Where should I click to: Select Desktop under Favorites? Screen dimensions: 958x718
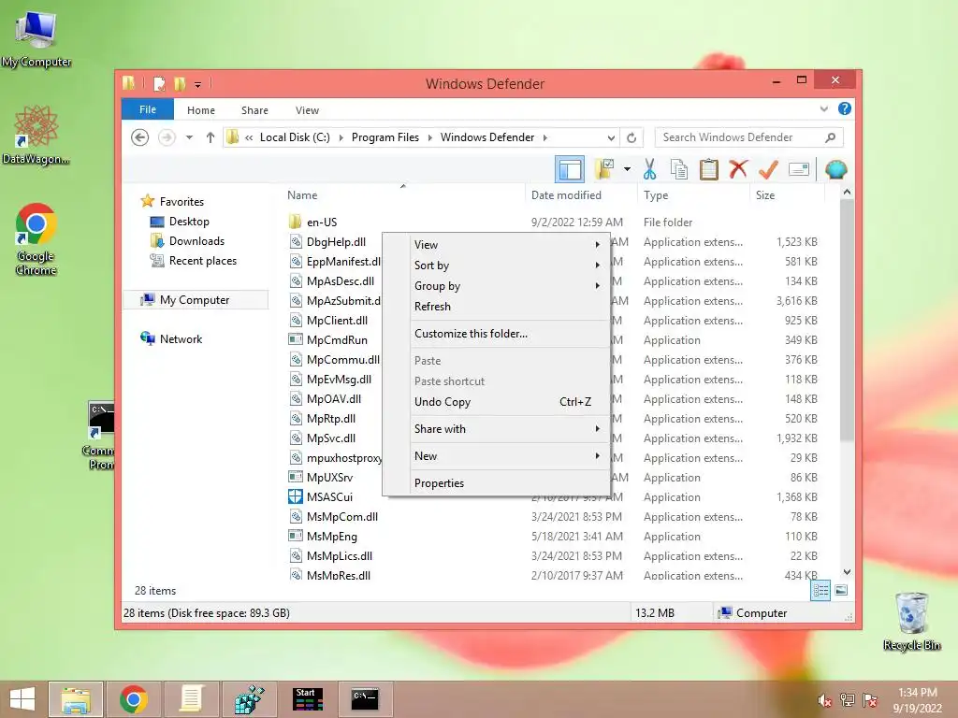pos(189,222)
